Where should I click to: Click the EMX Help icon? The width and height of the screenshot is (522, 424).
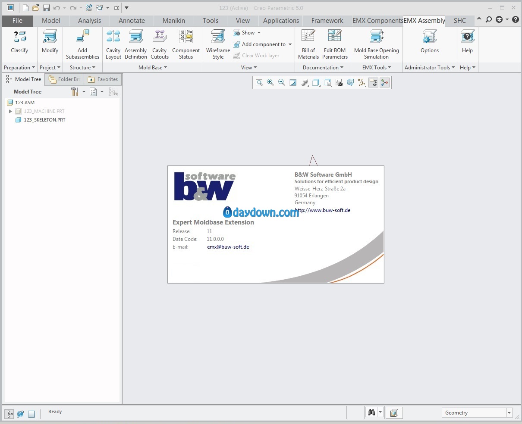point(467,37)
